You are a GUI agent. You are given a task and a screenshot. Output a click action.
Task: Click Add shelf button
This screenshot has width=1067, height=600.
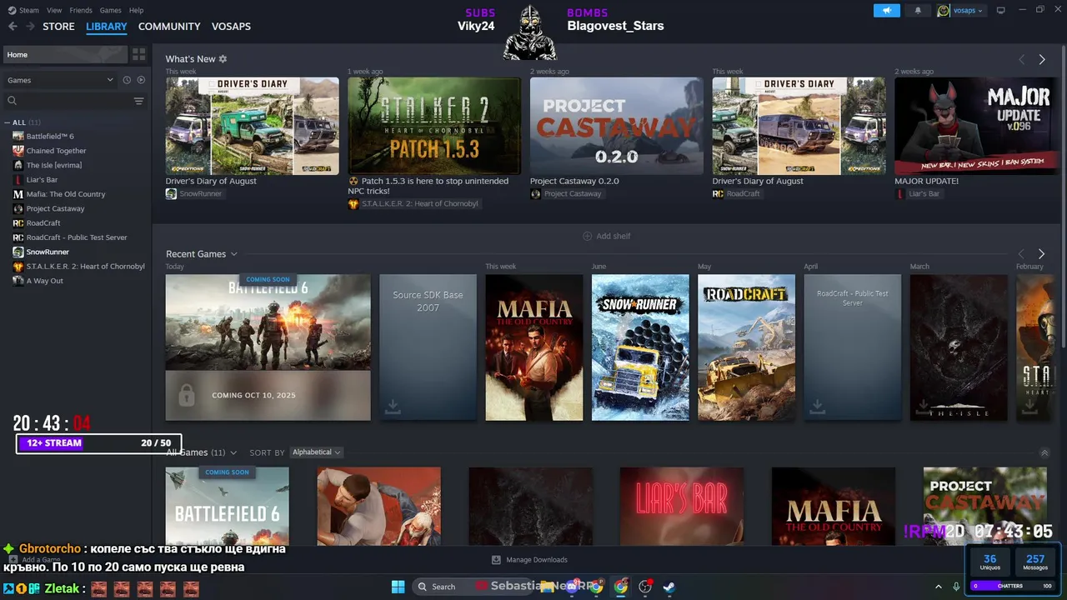[607, 237]
